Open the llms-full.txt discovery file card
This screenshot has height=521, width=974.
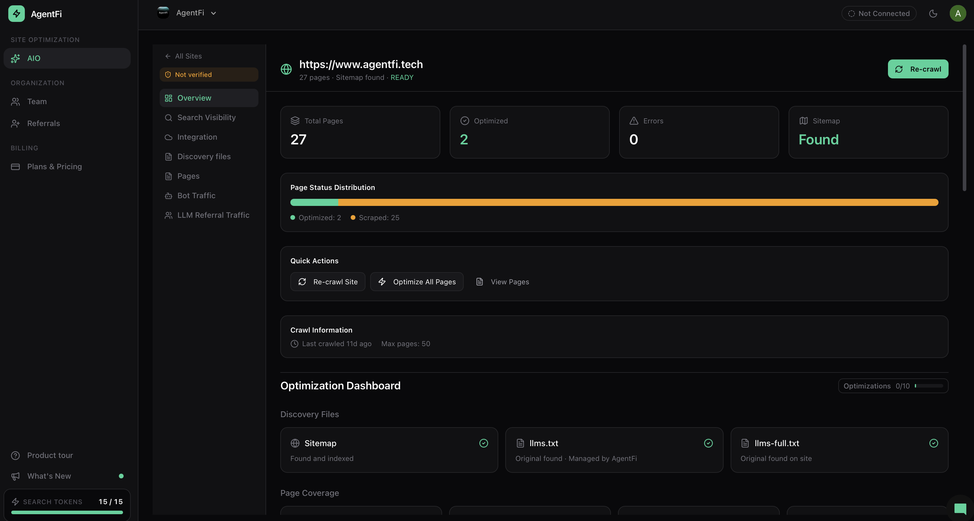(x=839, y=450)
